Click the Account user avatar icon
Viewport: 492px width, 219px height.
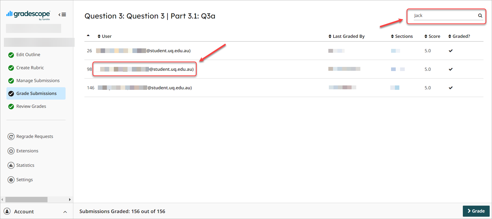[x=7, y=211]
